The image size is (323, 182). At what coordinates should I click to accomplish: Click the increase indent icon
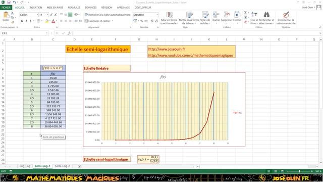[80, 21]
